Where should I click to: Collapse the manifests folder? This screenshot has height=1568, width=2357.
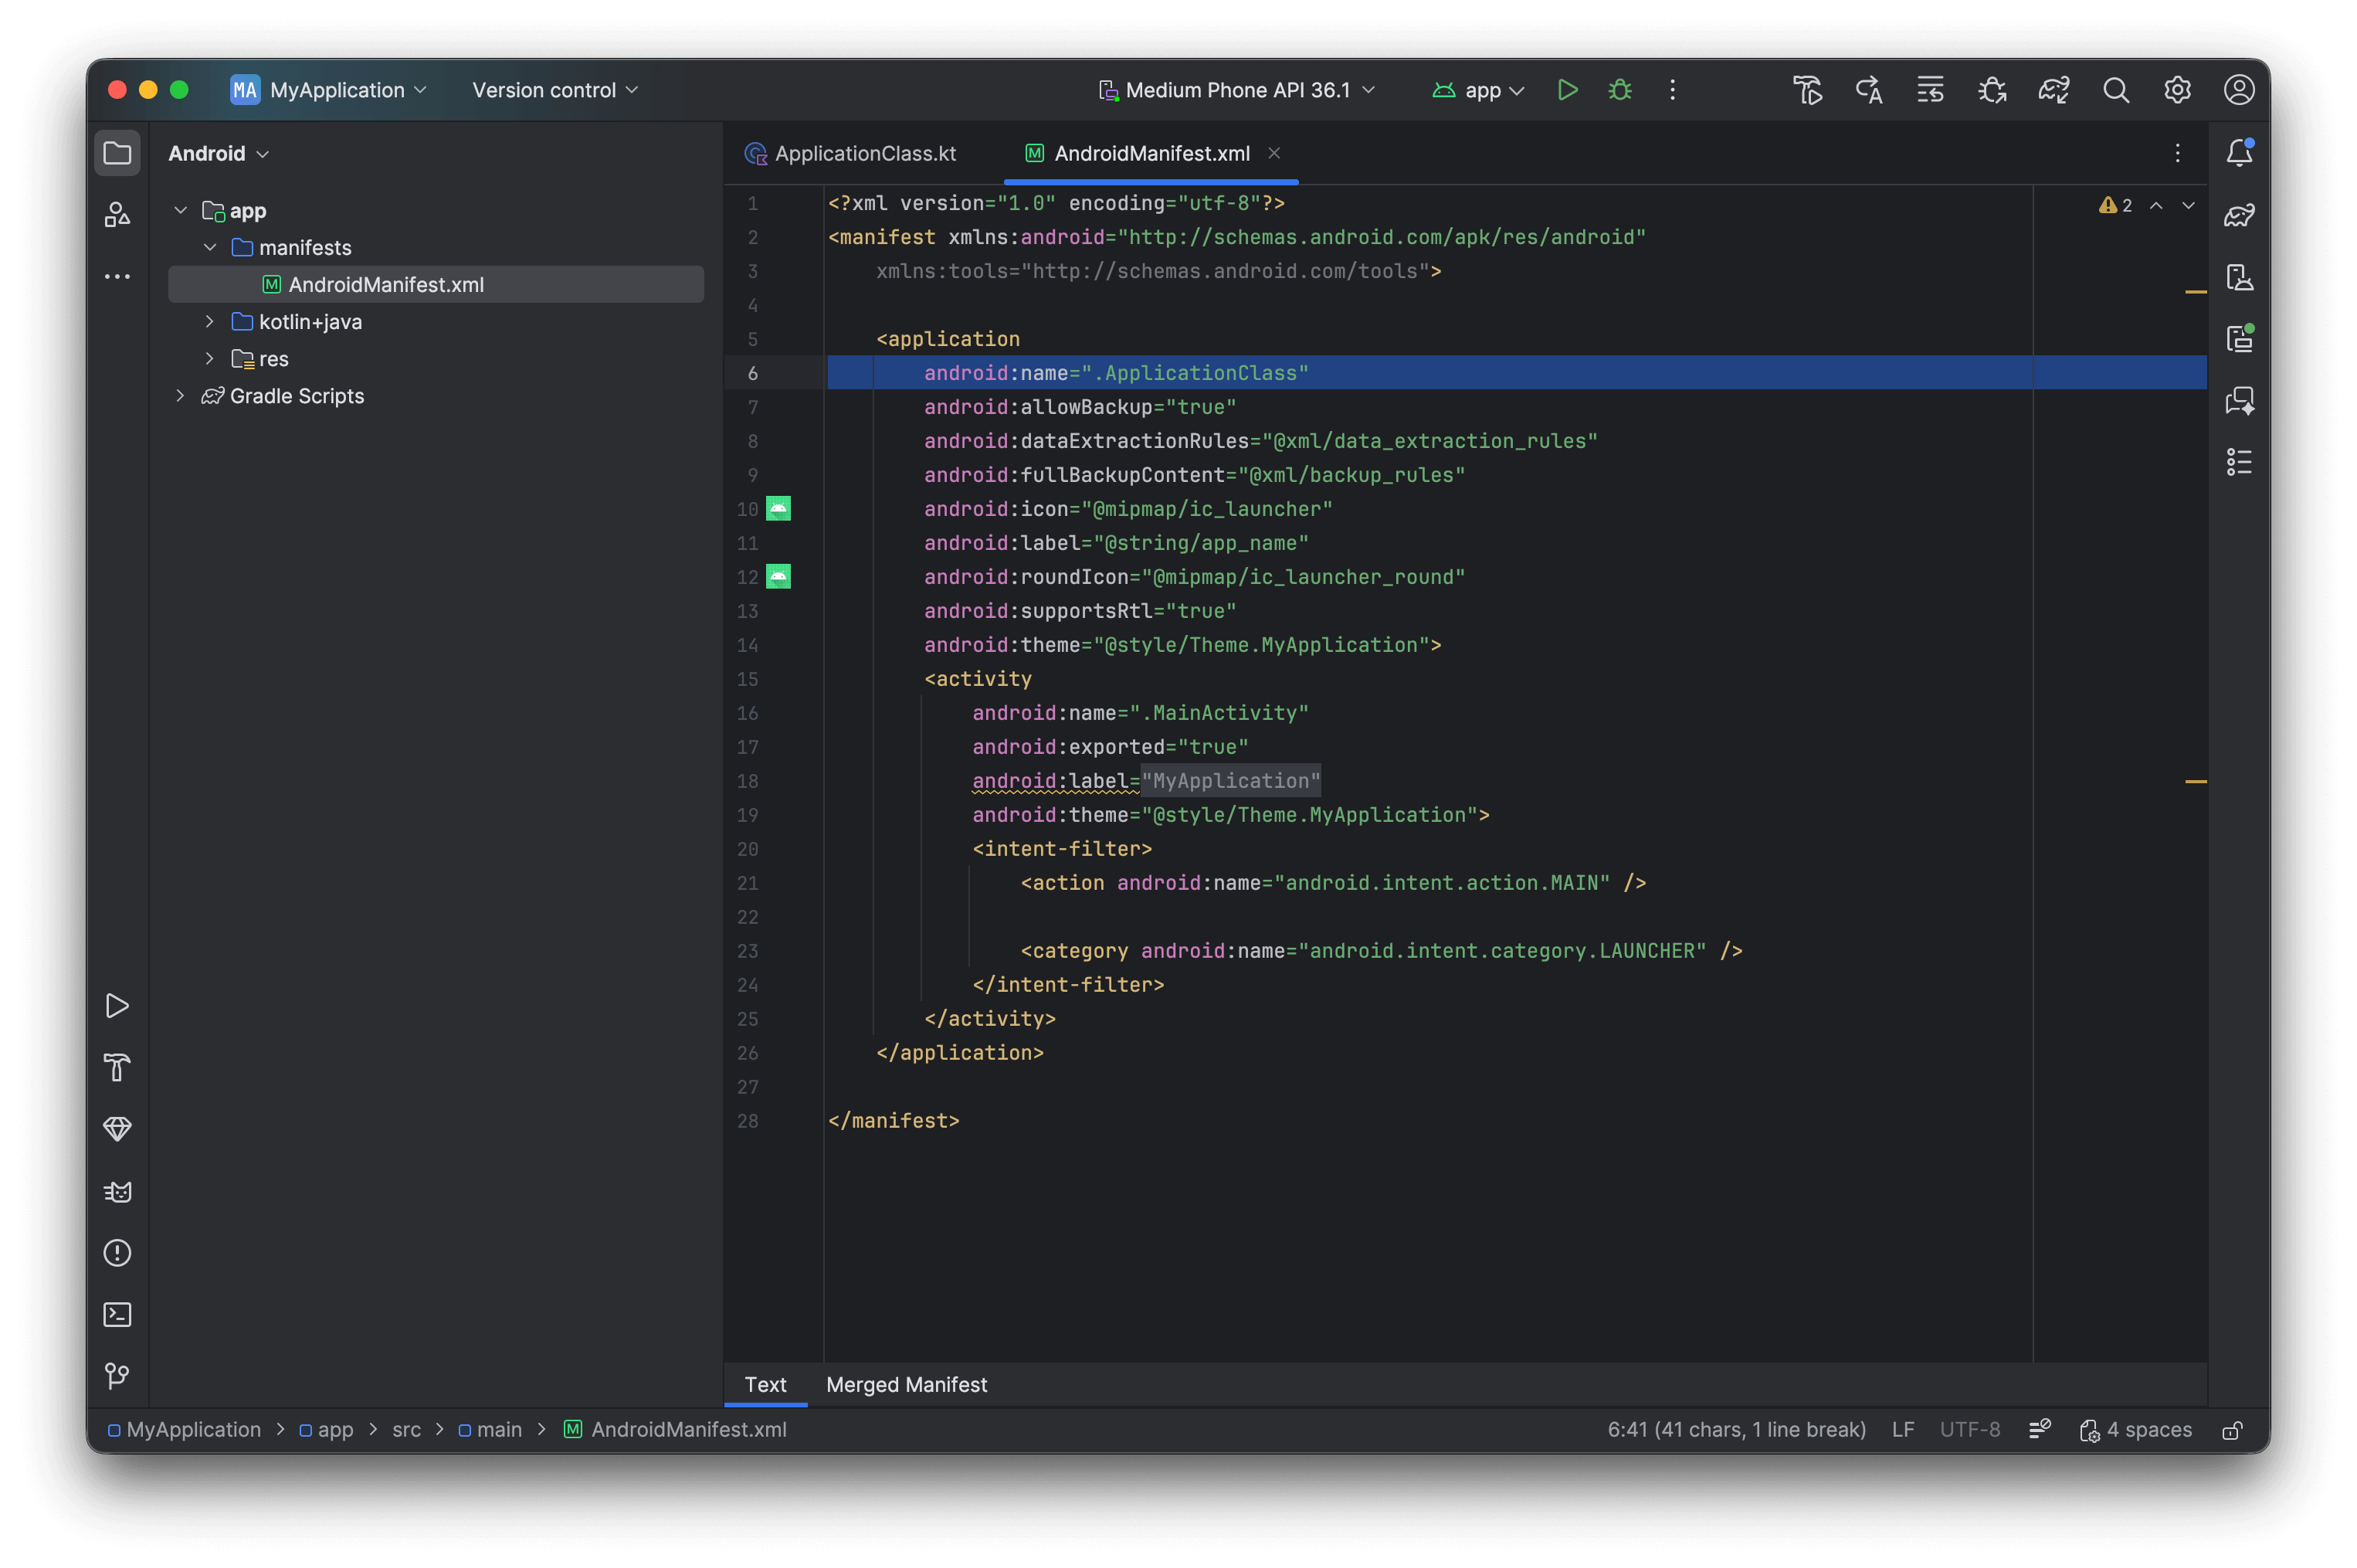[x=210, y=247]
